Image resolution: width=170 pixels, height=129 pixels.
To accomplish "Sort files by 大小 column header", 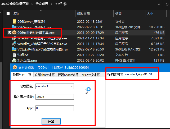I will tap(150, 14).
